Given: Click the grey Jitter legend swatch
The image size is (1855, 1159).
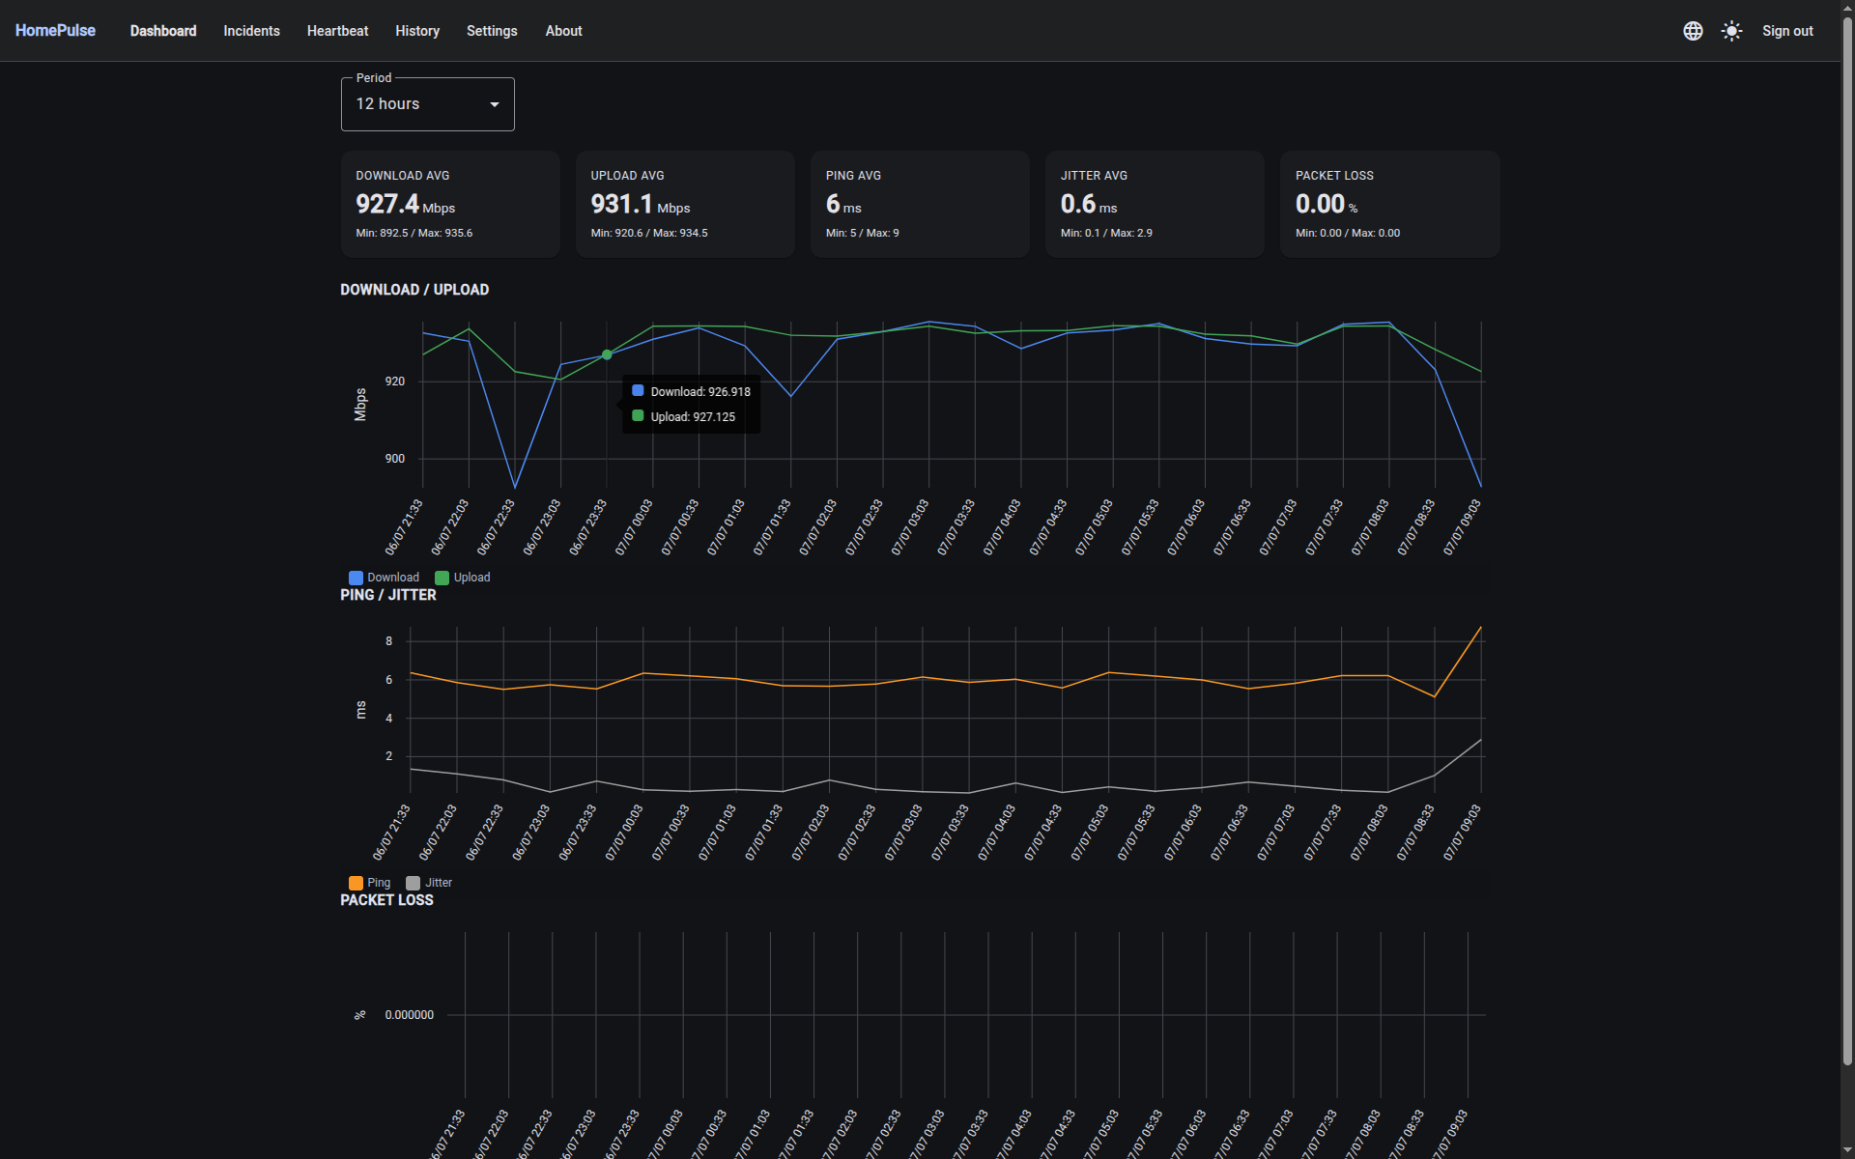Looking at the screenshot, I should pyautogui.click(x=413, y=883).
